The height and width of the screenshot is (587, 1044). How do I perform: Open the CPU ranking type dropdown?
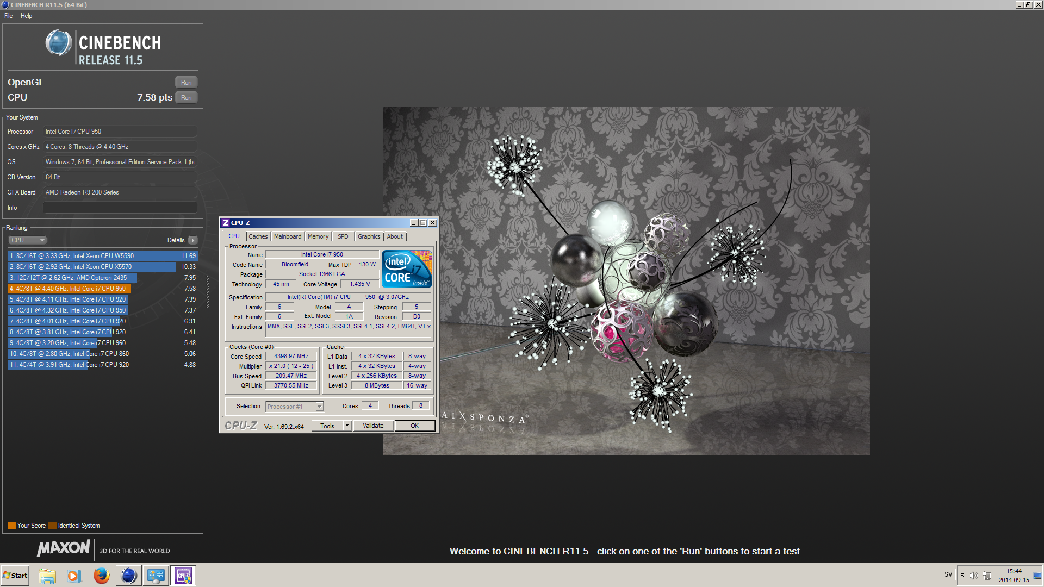(x=27, y=240)
